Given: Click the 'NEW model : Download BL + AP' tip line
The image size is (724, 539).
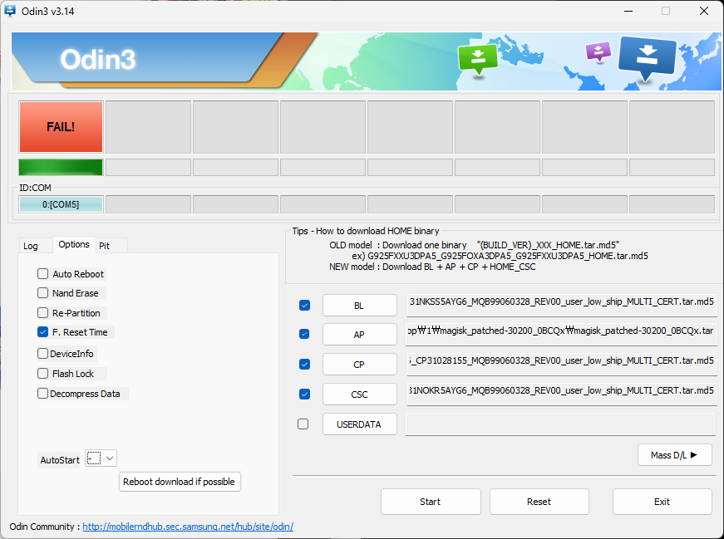Looking at the screenshot, I should (432, 267).
